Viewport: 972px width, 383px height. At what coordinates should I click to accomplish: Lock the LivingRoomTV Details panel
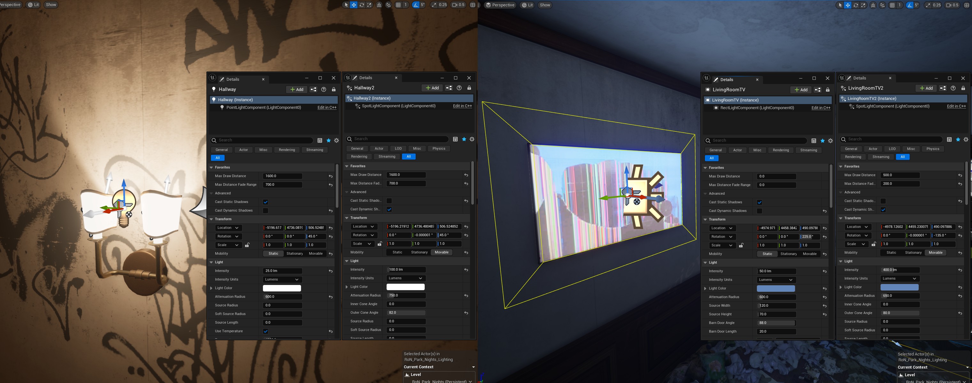point(827,90)
